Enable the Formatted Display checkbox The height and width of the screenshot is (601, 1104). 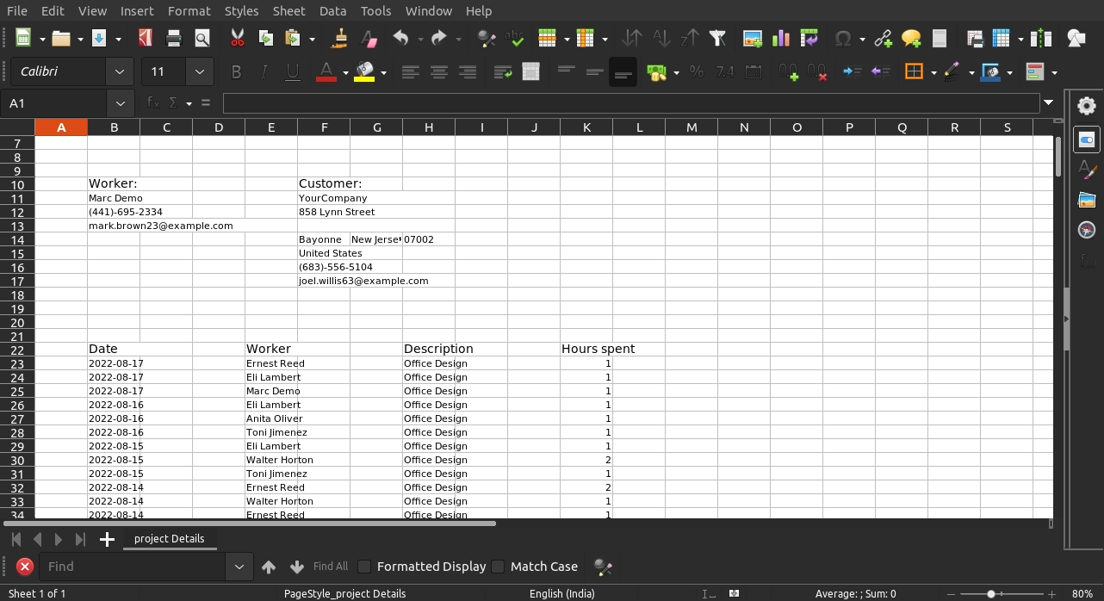tap(364, 567)
